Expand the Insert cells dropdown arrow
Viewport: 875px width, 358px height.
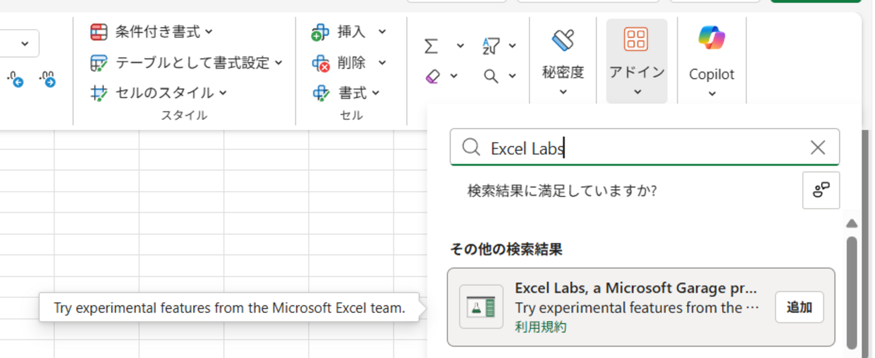[x=382, y=32]
